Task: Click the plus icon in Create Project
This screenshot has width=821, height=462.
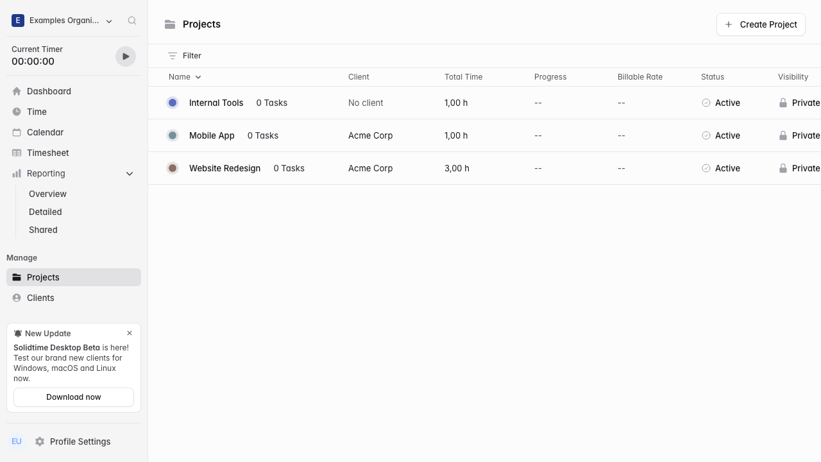Action: (729, 24)
